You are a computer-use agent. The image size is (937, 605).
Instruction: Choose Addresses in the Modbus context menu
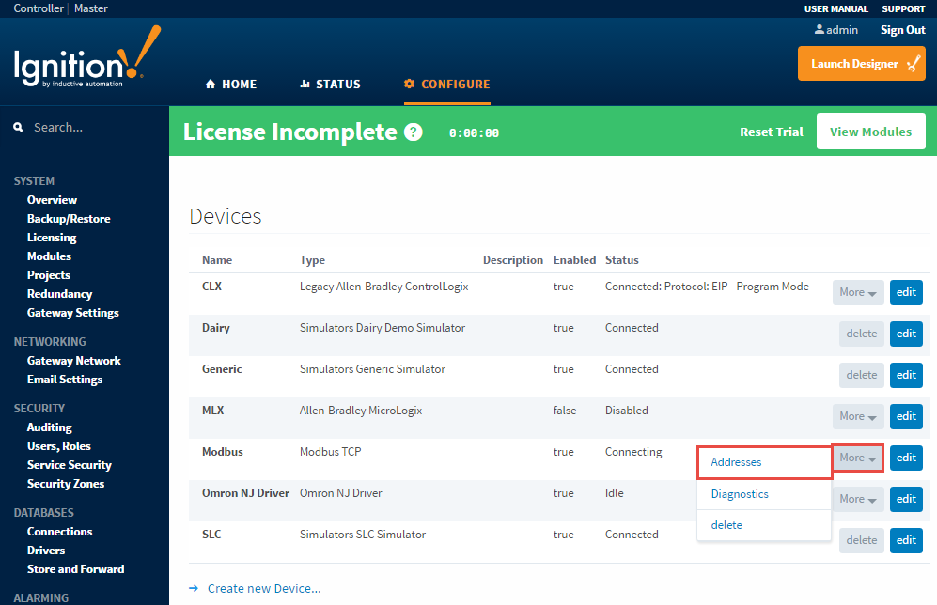(736, 462)
